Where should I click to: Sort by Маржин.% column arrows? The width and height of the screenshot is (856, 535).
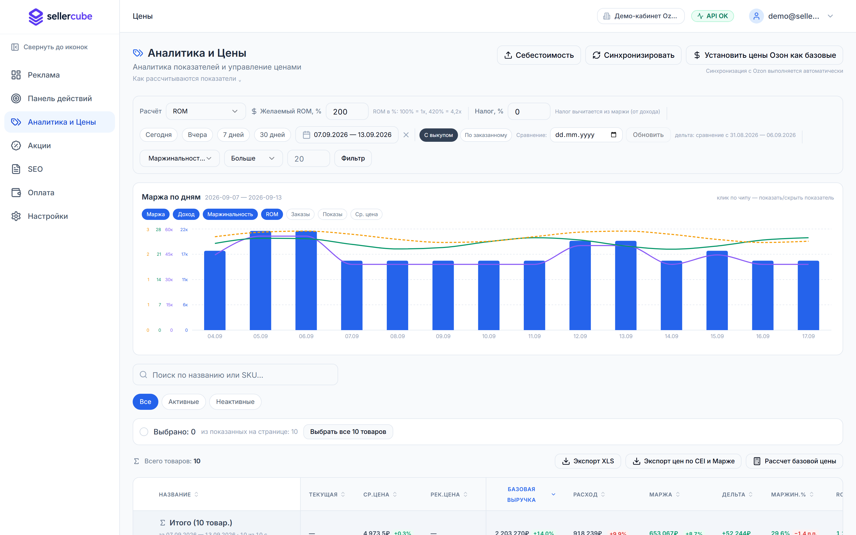(x=811, y=494)
